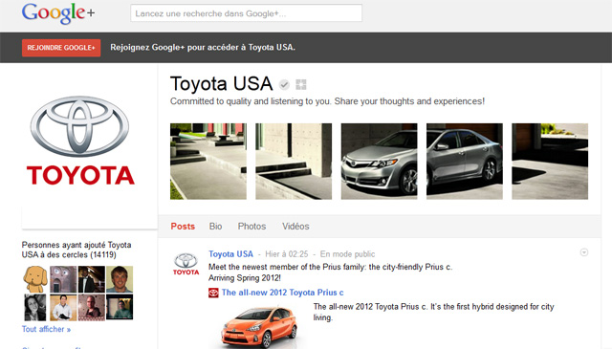612x349 pixels.
Task: Open the Toyota USA author link in post
Action: tap(230, 254)
